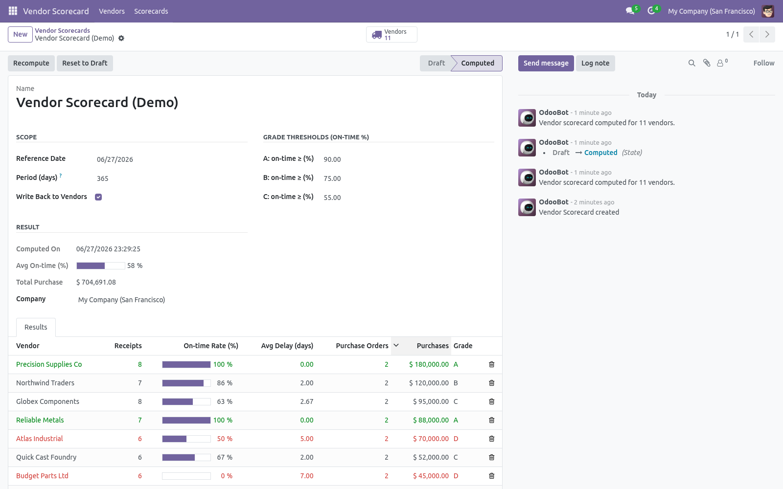Open the Vendors menu
Viewport: 783px width, 489px height.
112,11
